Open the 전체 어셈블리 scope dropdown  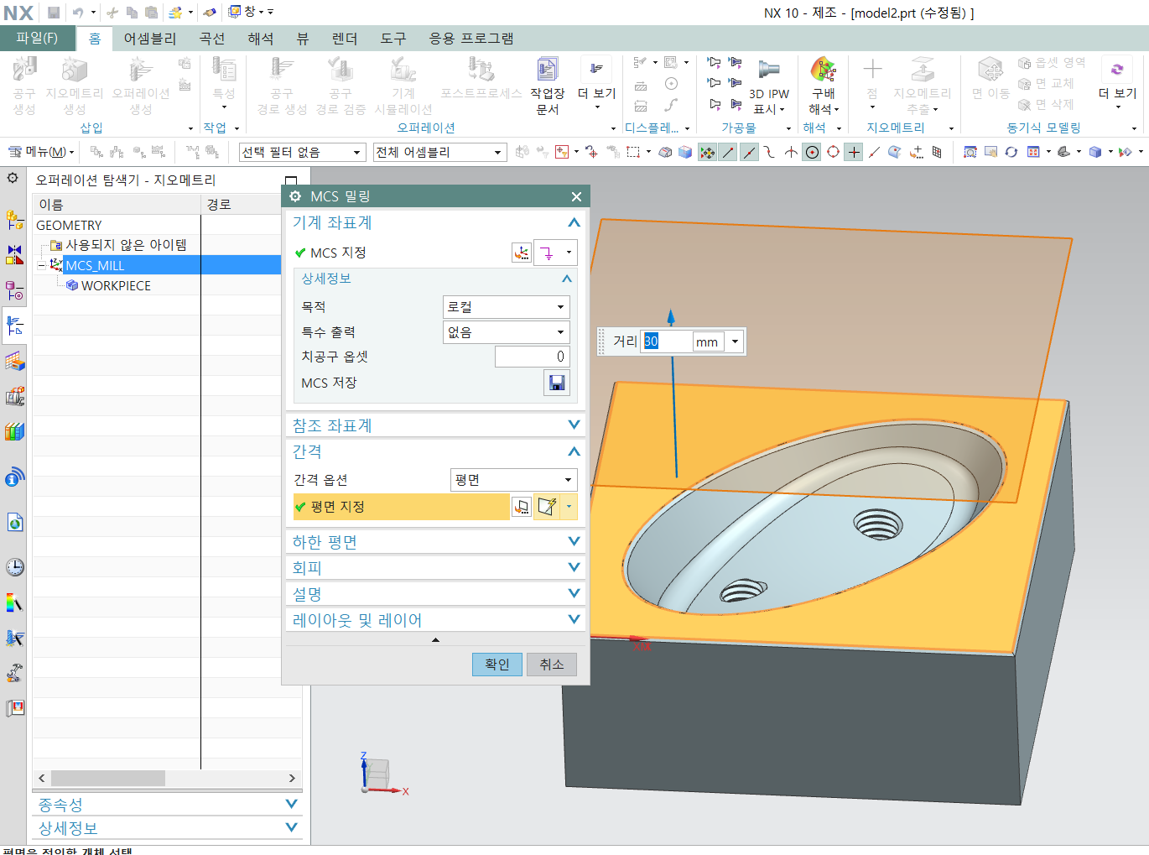pos(439,152)
